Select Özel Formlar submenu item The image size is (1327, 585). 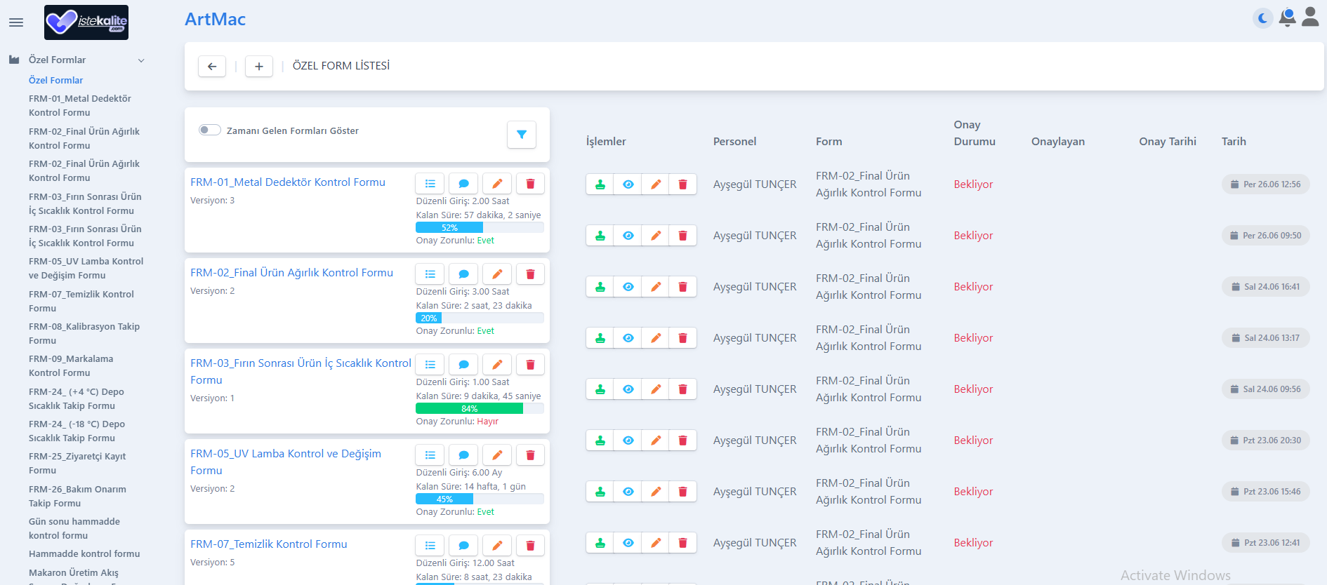click(x=55, y=80)
